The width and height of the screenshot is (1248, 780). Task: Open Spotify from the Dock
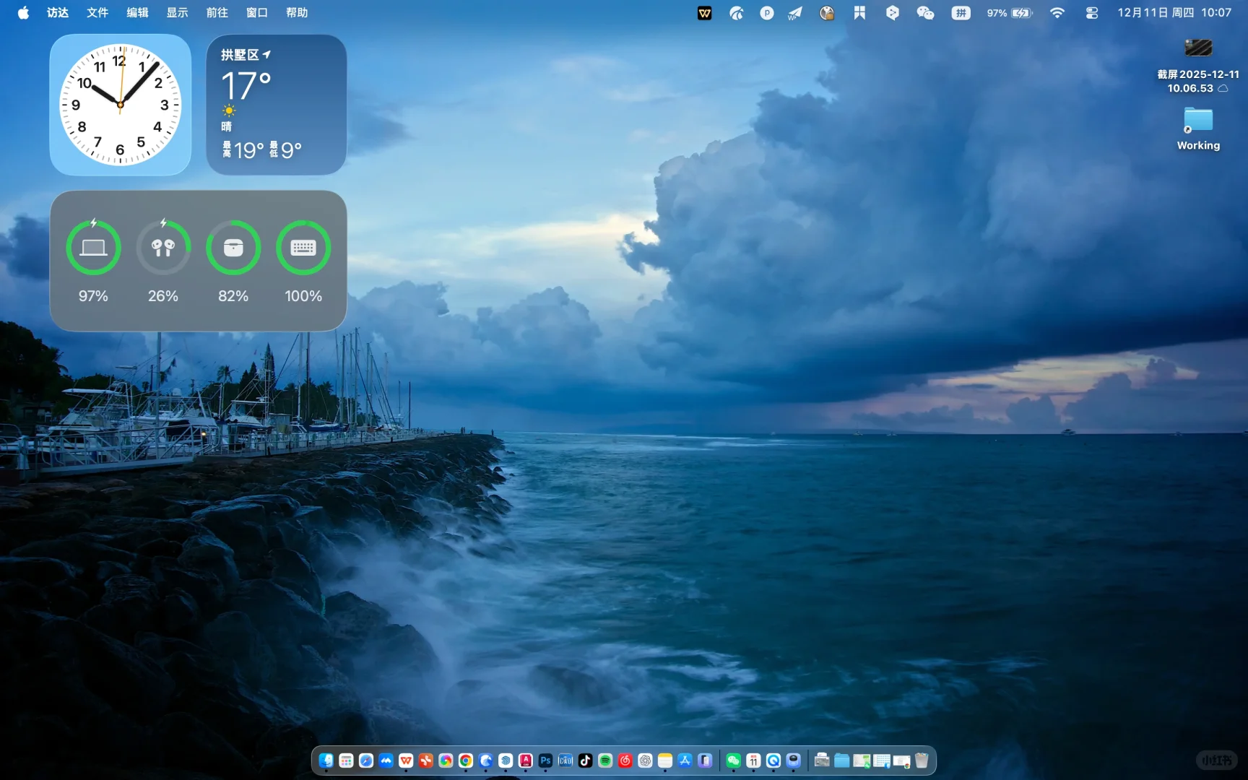point(605,760)
